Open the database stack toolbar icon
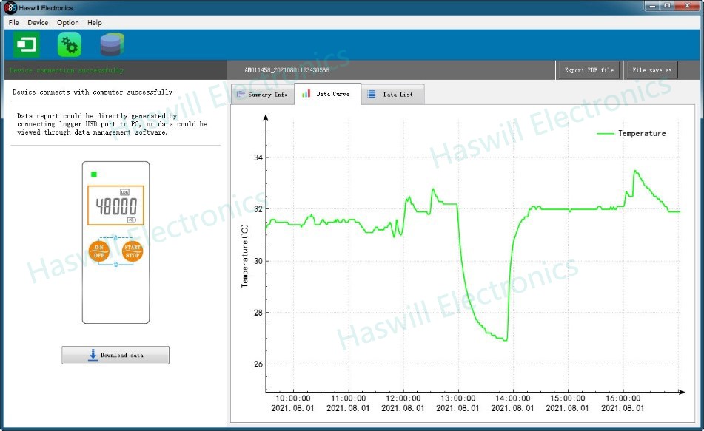The image size is (704, 431). click(x=113, y=44)
